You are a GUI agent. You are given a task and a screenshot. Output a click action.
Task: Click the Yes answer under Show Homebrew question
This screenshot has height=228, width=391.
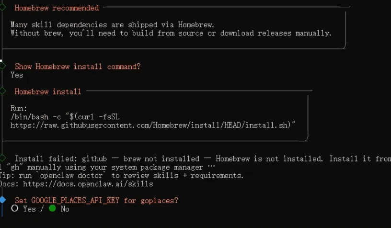[17, 75]
